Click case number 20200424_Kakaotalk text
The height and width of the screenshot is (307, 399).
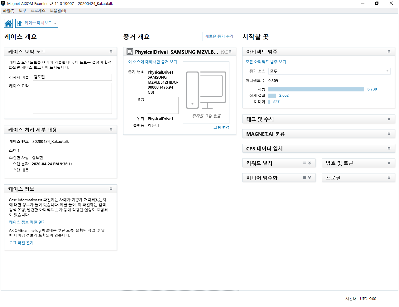[x=50, y=142]
